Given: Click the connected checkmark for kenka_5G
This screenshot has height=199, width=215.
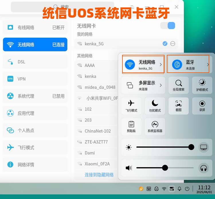Looking at the screenshot, I should [165, 44].
